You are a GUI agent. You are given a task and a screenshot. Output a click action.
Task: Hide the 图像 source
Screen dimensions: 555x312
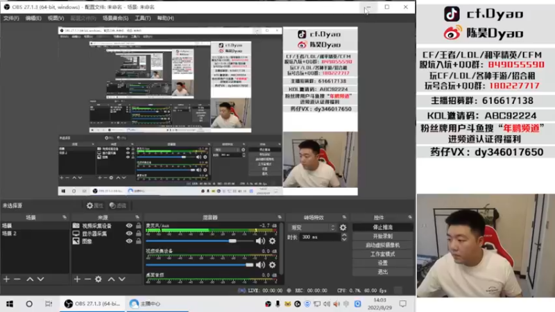129,241
